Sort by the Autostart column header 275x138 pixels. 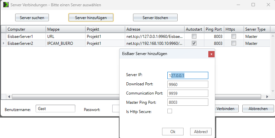coord(194,29)
